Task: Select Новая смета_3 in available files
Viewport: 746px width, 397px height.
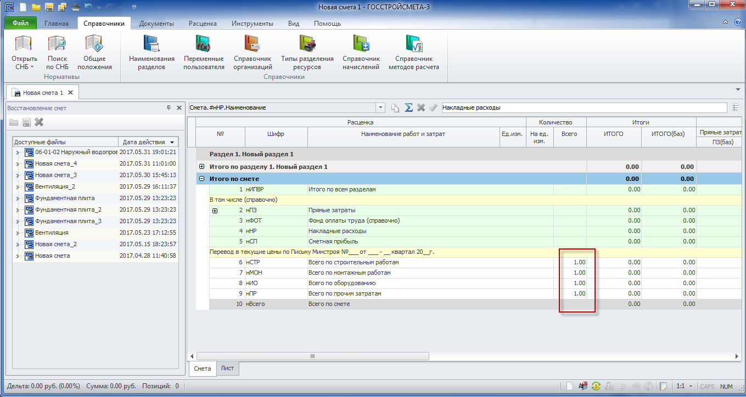Action: tap(56, 175)
